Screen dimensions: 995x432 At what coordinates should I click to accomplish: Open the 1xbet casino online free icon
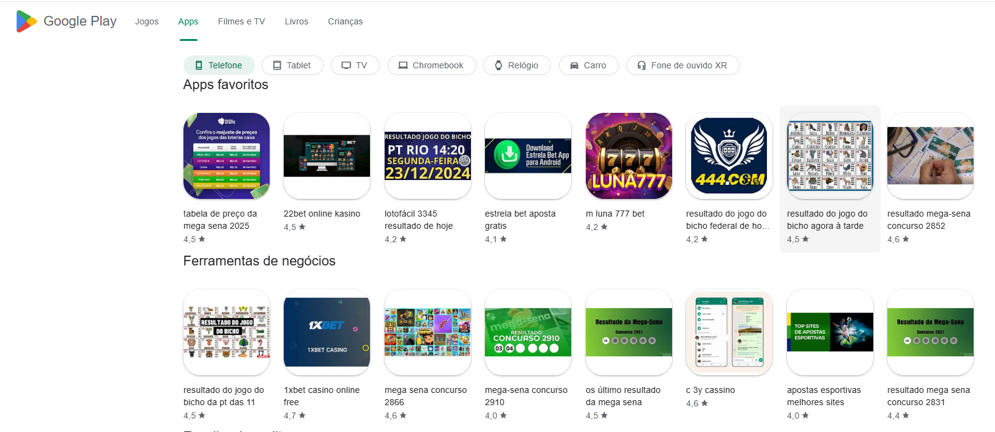[x=327, y=332]
